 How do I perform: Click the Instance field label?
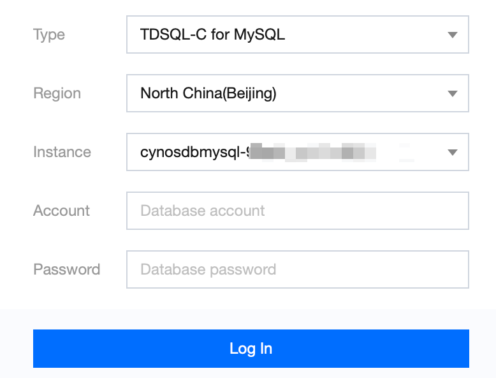(x=62, y=152)
